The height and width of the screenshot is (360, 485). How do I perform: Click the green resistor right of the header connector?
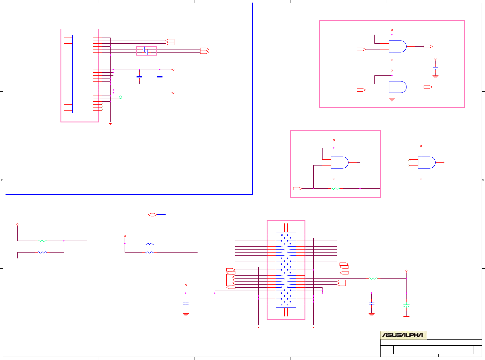(373, 278)
